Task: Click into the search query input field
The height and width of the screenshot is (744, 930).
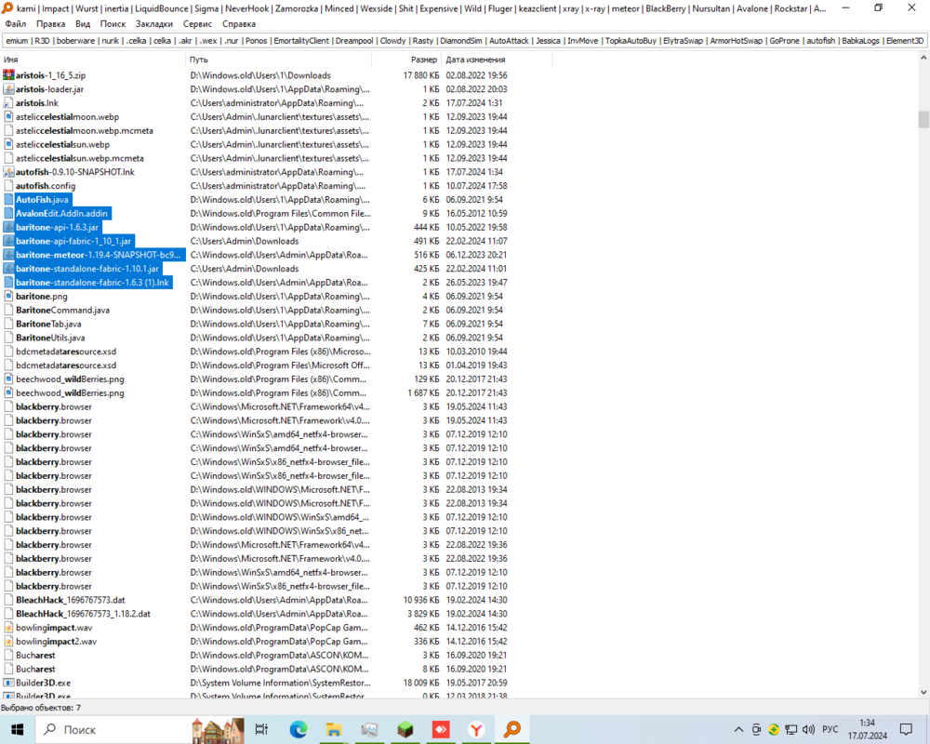Action: point(464,41)
